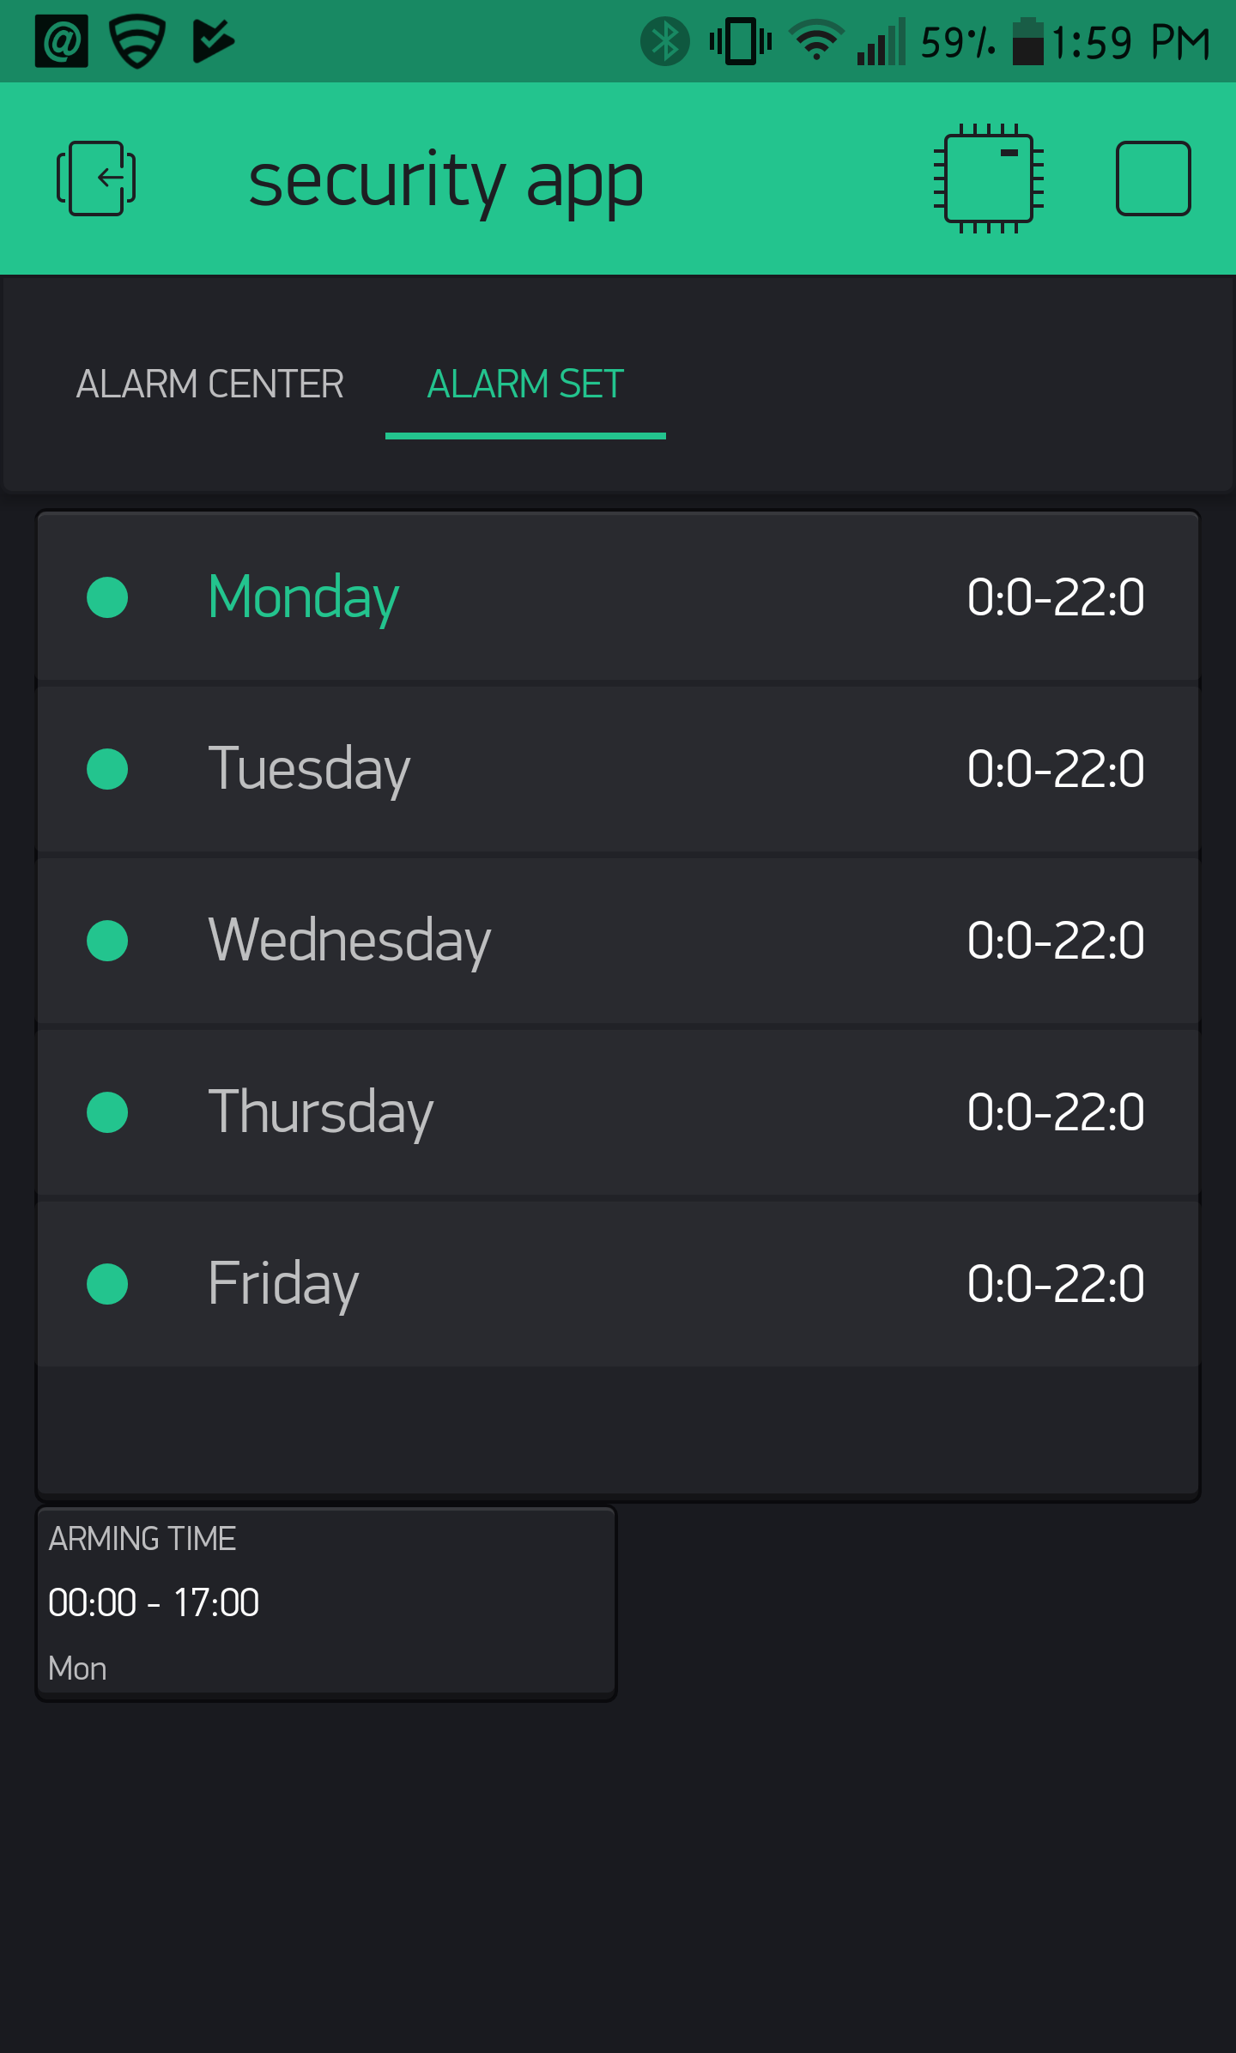This screenshot has height=2053, width=1236.
Task: Toggle the Wednesday green indicator dot
Action: tap(107, 941)
